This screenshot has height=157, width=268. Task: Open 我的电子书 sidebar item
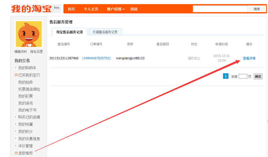[x=27, y=110]
